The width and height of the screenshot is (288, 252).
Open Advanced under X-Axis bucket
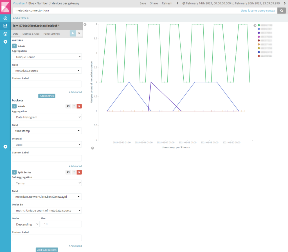(75, 166)
